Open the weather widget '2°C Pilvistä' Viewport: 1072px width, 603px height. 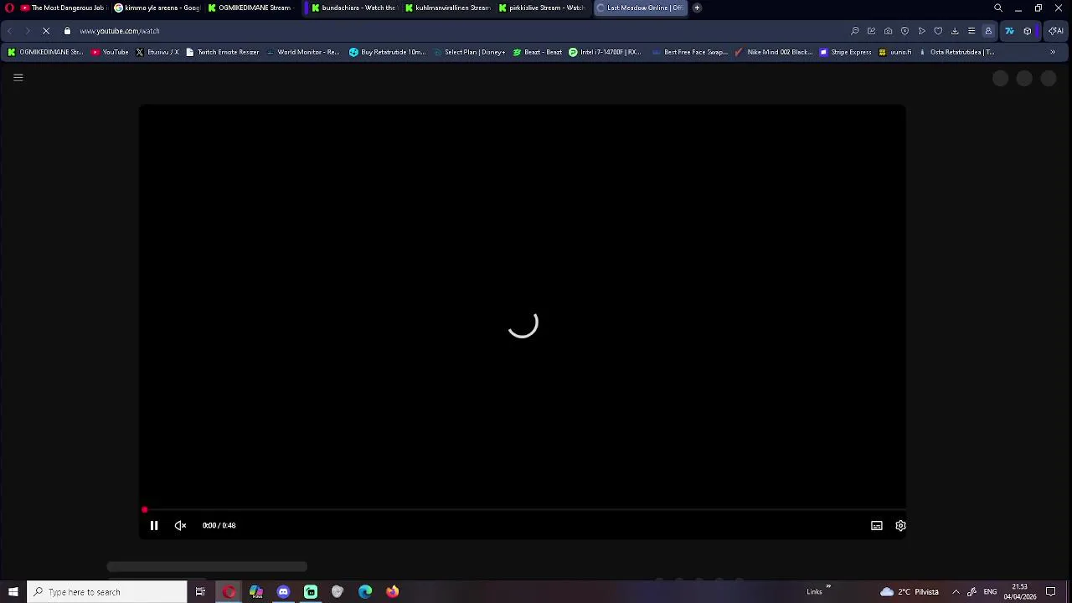click(x=910, y=592)
